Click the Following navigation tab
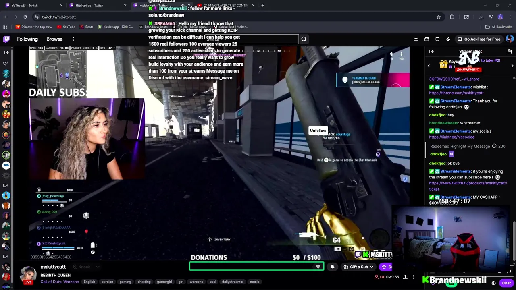516x290 pixels. tap(27, 39)
